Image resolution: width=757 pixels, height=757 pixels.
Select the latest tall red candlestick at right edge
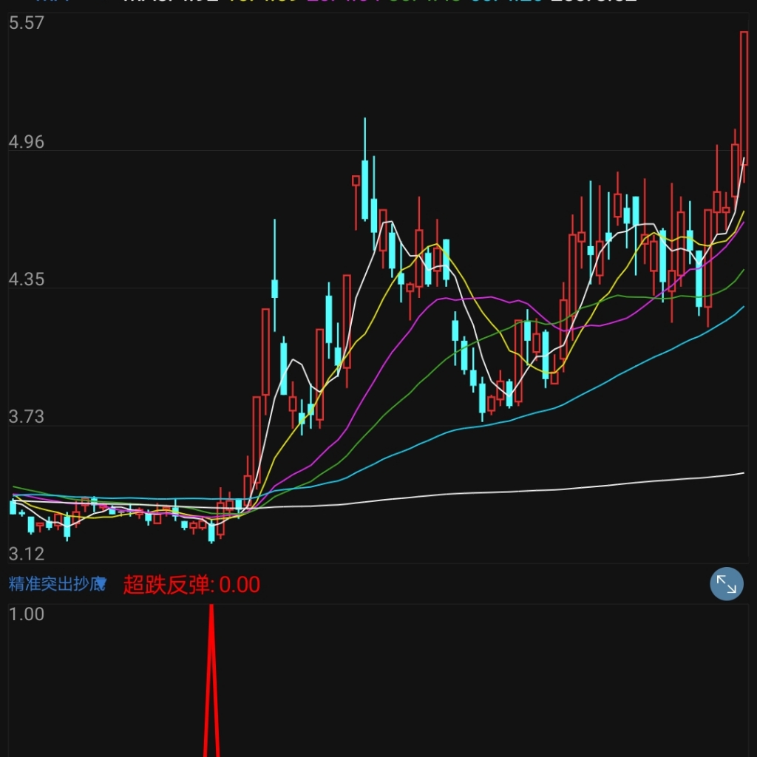744,96
